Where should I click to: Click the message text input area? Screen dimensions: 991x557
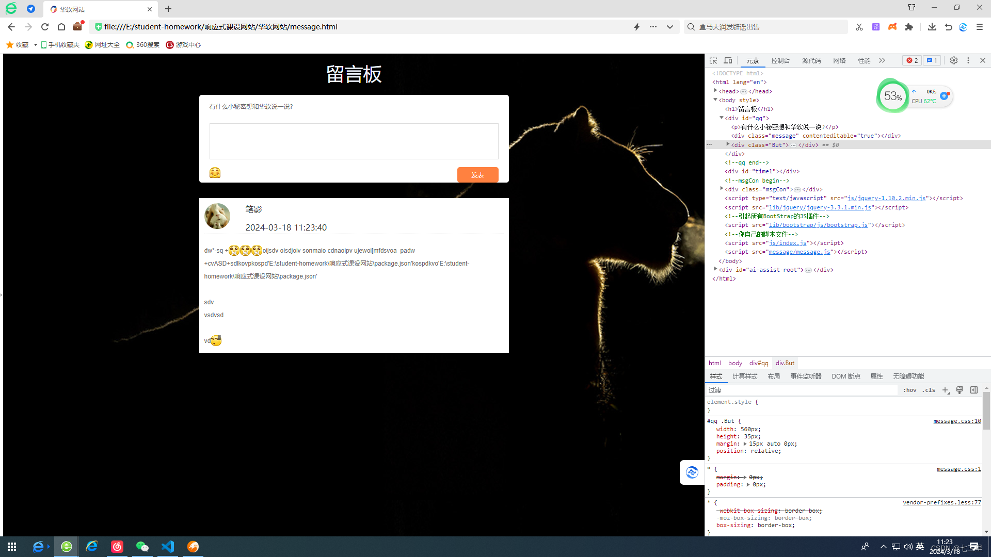pyautogui.click(x=354, y=141)
